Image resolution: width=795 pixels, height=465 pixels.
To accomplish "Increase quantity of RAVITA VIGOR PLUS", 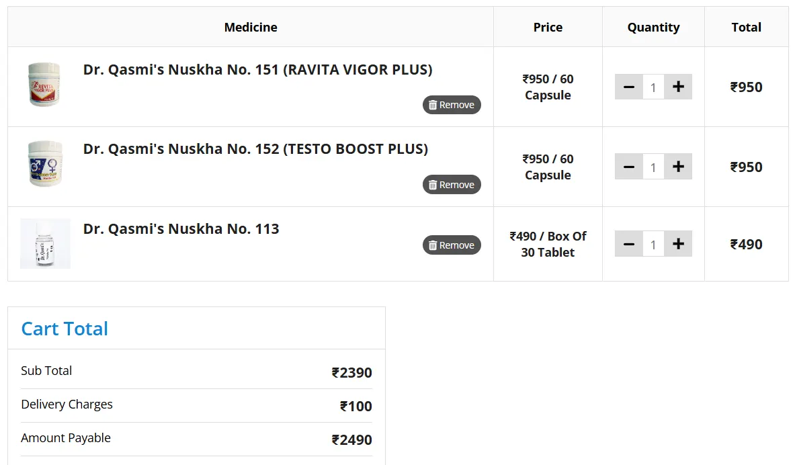I will pyautogui.click(x=678, y=87).
